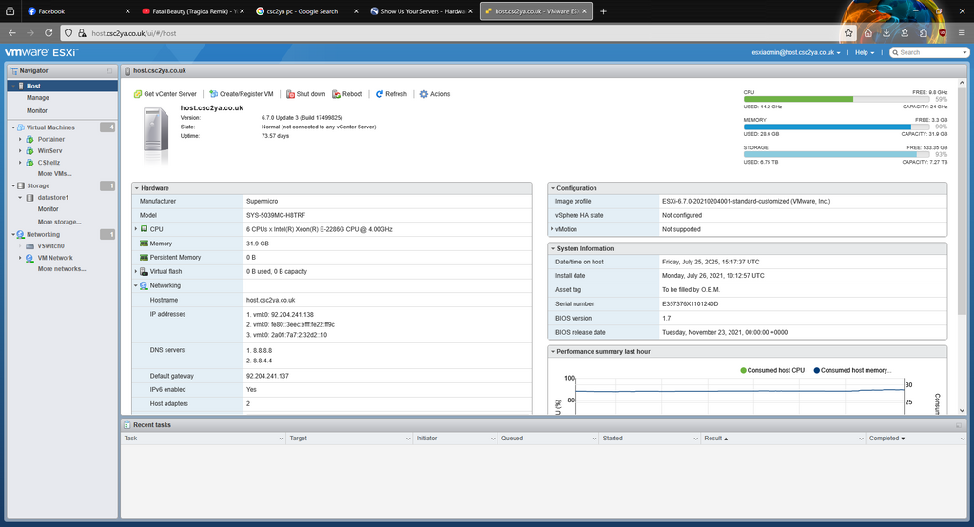
Task: Click the Create/Register VM icon
Action: pyautogui.click(x=214, y=94)
